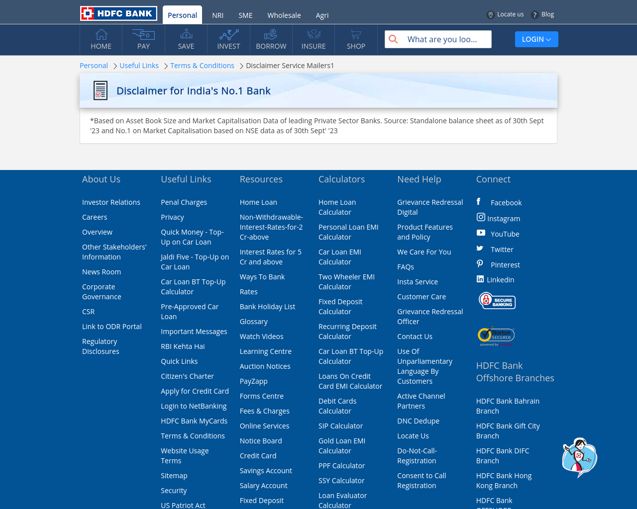Screen dimensions: 637x509
Task: Open the Shop cart icon
Action: click(356, 34)
